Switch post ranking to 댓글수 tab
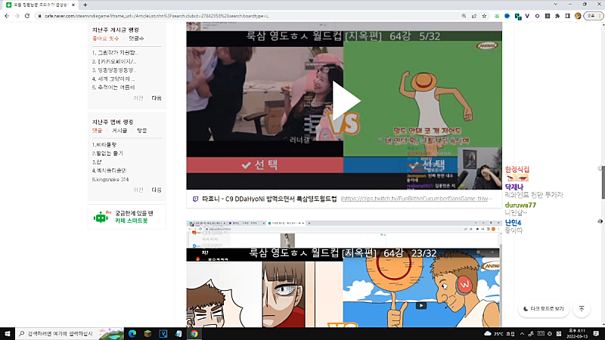This screenshot has height=340, width=605. (136, 39)
